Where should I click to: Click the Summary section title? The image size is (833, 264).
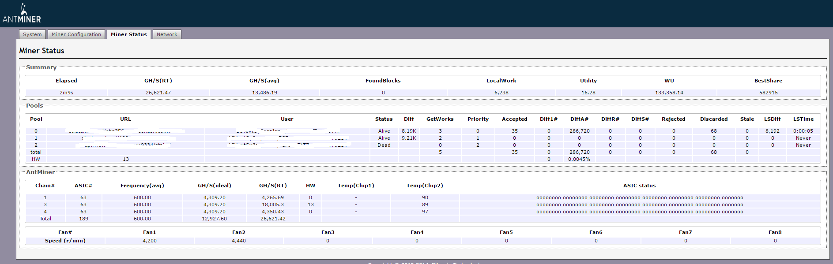[41, 67]
